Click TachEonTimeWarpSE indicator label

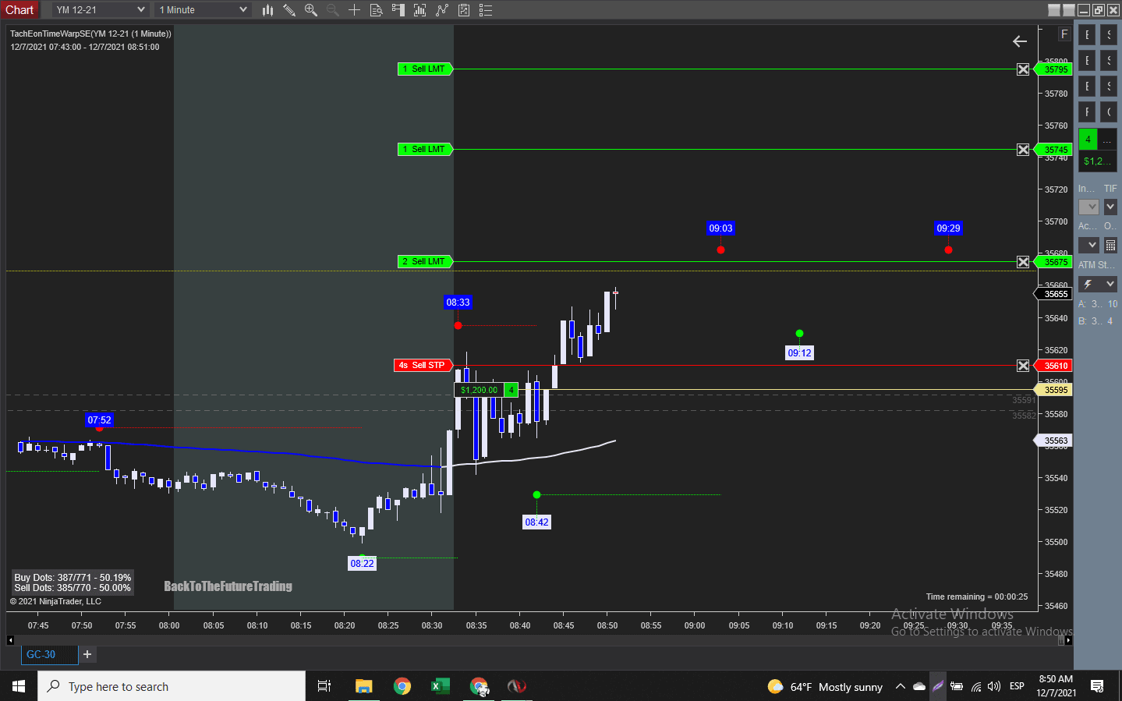(x=90, y=34)
